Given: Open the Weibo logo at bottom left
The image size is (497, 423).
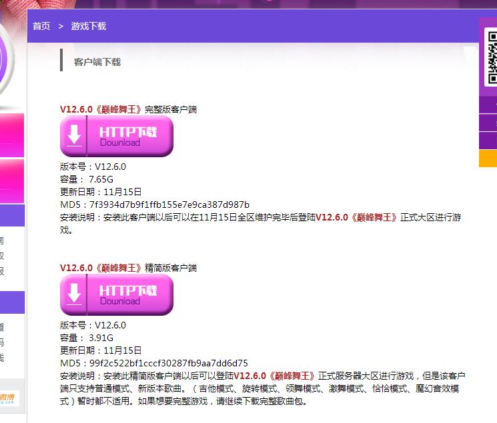Looking at the screenshot, I should pyautogui.click(x=10, y=397).
